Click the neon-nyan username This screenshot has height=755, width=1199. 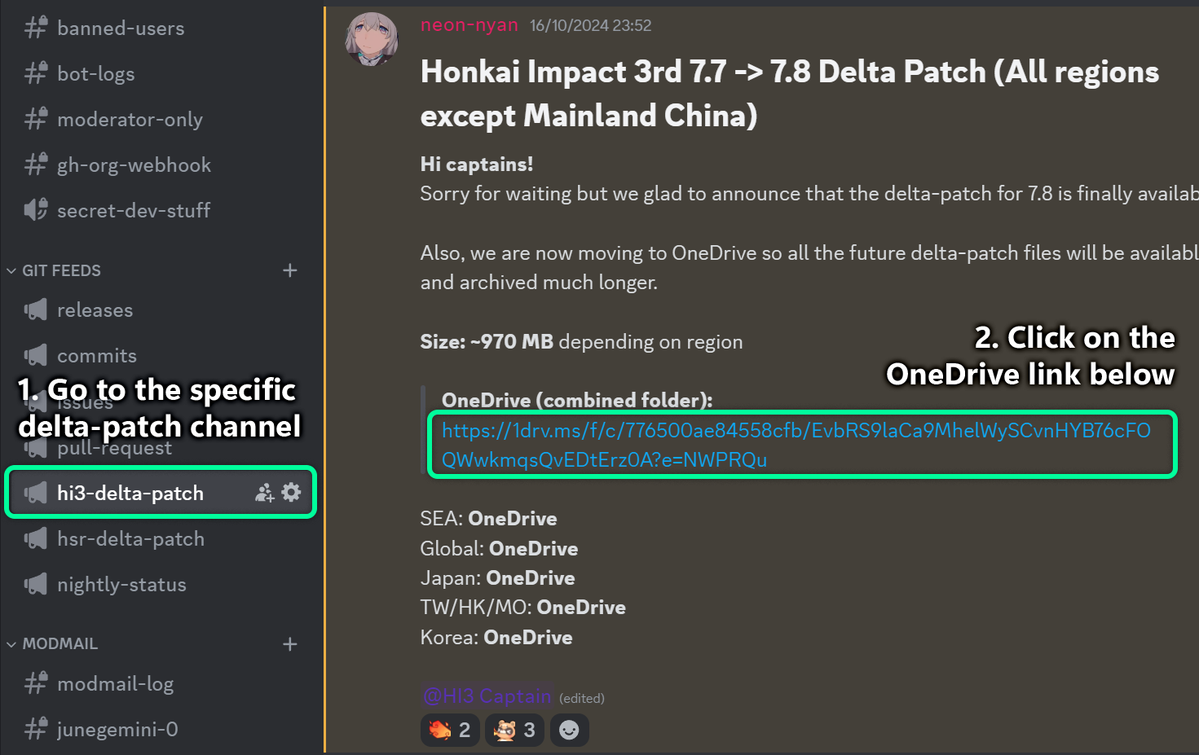(x=469, y=25)
